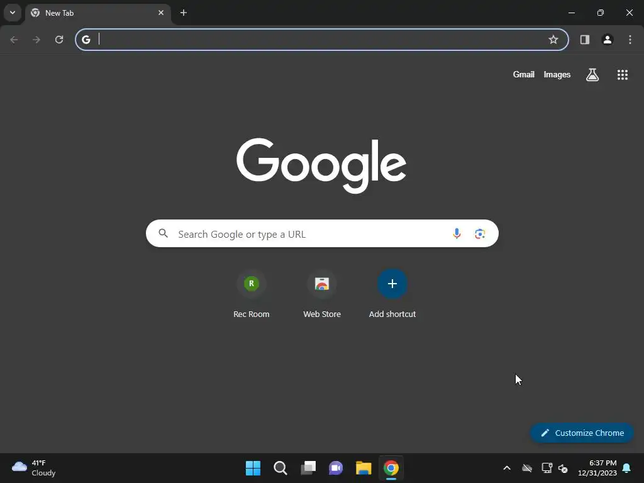Image resolution: width=644 pixels, height=483 pixels.
Task: Open the network display tray icon
Action: pyautogui.click(x=547, y=468)
